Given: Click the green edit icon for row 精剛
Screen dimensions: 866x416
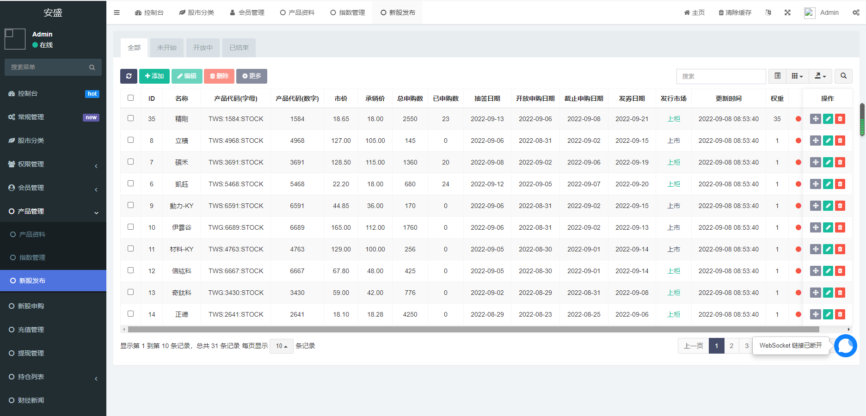Looking at the screenshot, I should (x=828, y=119).
